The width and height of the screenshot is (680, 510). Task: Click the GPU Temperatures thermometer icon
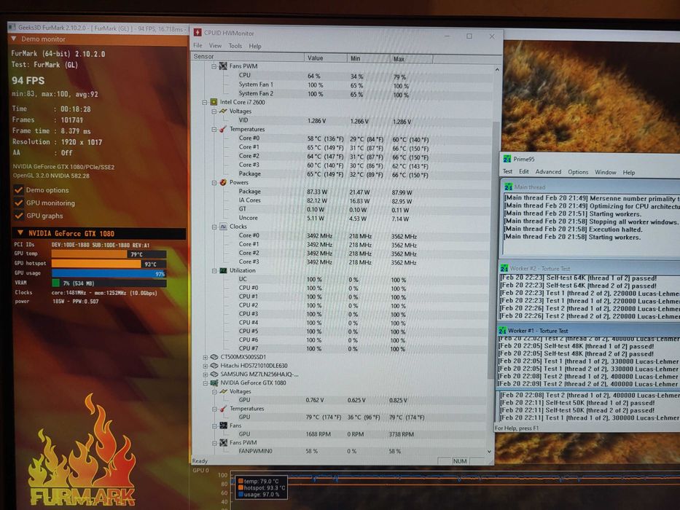point(223,409)
